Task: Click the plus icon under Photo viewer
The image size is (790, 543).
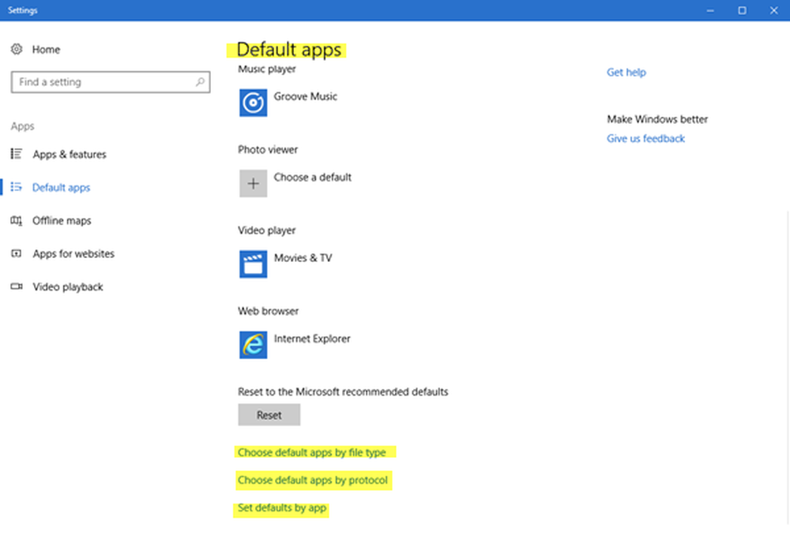Action: (253, 183)
